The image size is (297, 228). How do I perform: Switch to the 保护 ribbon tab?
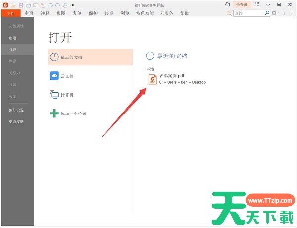pyautogui.click(x=93, y=13)
